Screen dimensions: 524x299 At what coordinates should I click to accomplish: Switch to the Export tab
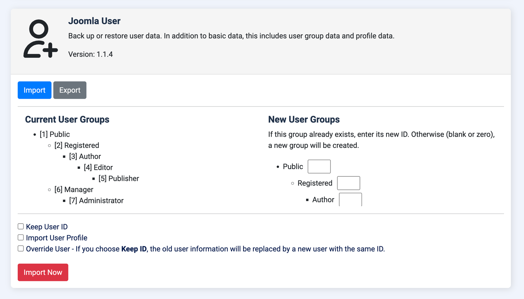tap(70, 90)
